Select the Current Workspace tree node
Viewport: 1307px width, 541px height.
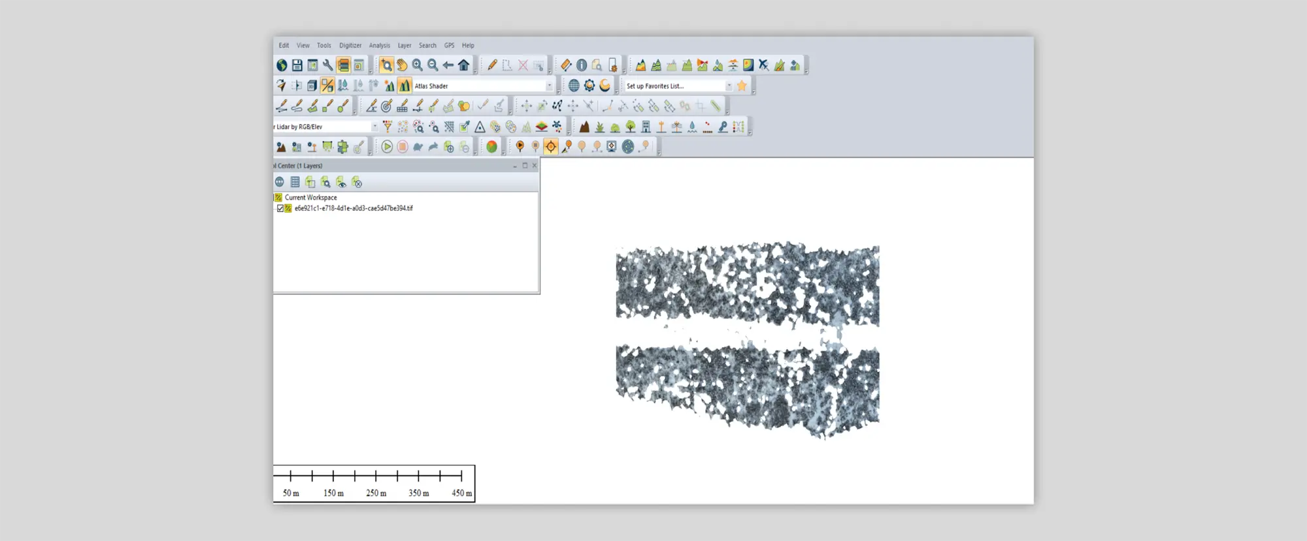(x=310, y=198)
